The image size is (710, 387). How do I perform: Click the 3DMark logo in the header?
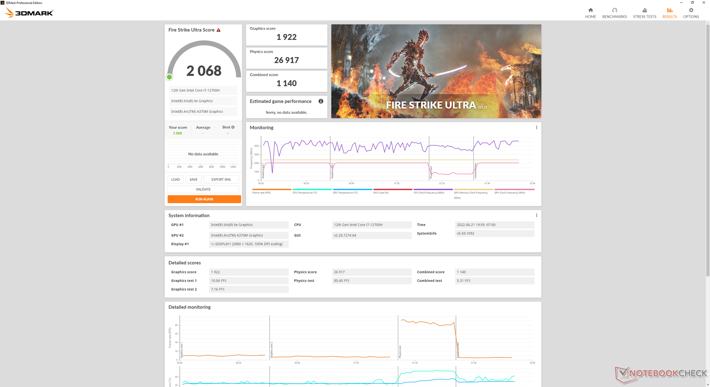pyautogui.click(x=29, y=13)
